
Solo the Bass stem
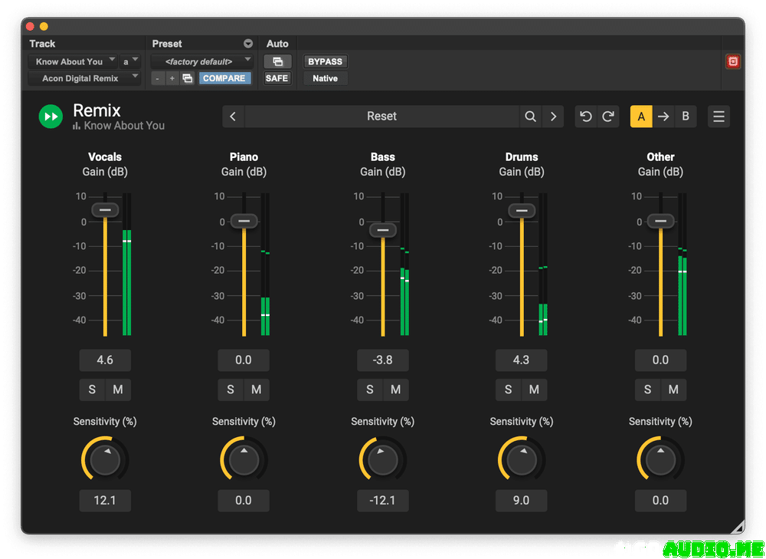coord(370,390)
